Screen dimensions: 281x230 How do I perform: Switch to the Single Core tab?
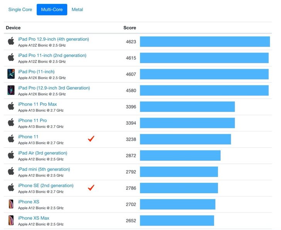tap(20, 10)
